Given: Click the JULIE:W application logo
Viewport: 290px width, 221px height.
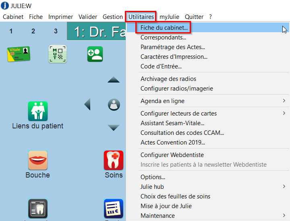Looking at the screenshot, I should tap(5, 6).
